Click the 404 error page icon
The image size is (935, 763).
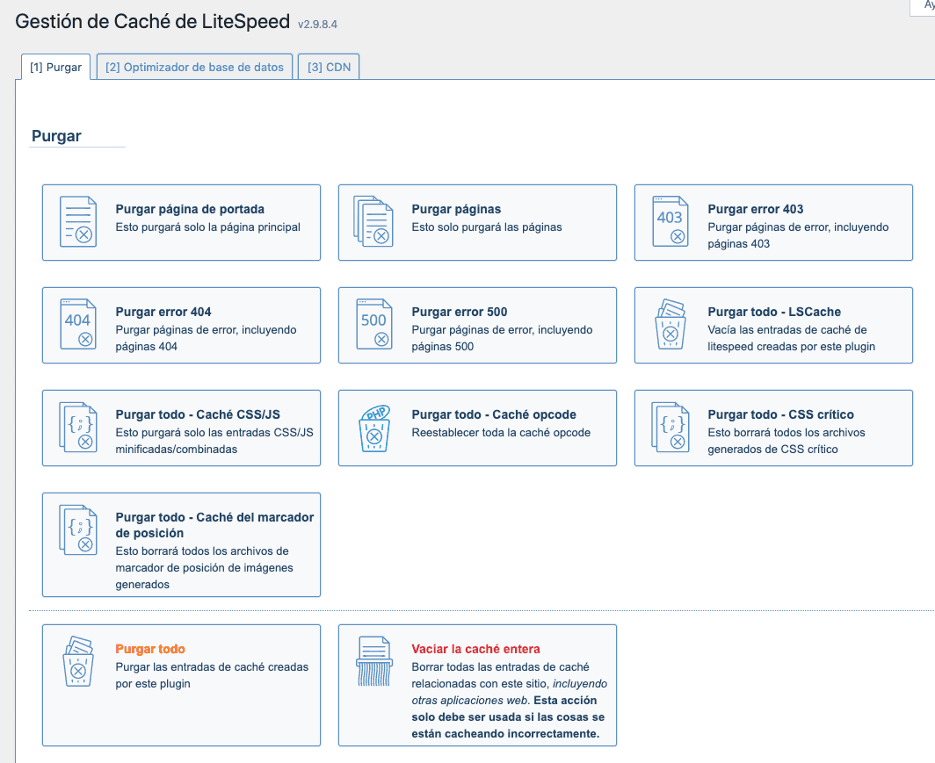click(x=77, y=324)
